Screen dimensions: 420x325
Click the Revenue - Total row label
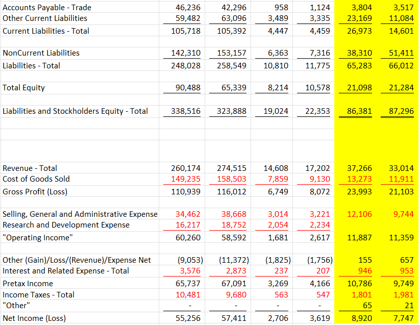[29, 168]
